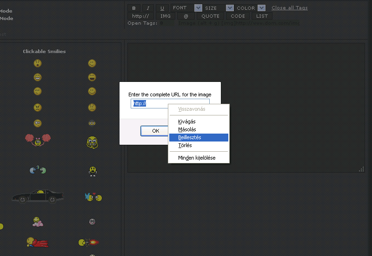Insert the yellow mask-faced smiley
This screenshot has height=256, width=372.
92,142
